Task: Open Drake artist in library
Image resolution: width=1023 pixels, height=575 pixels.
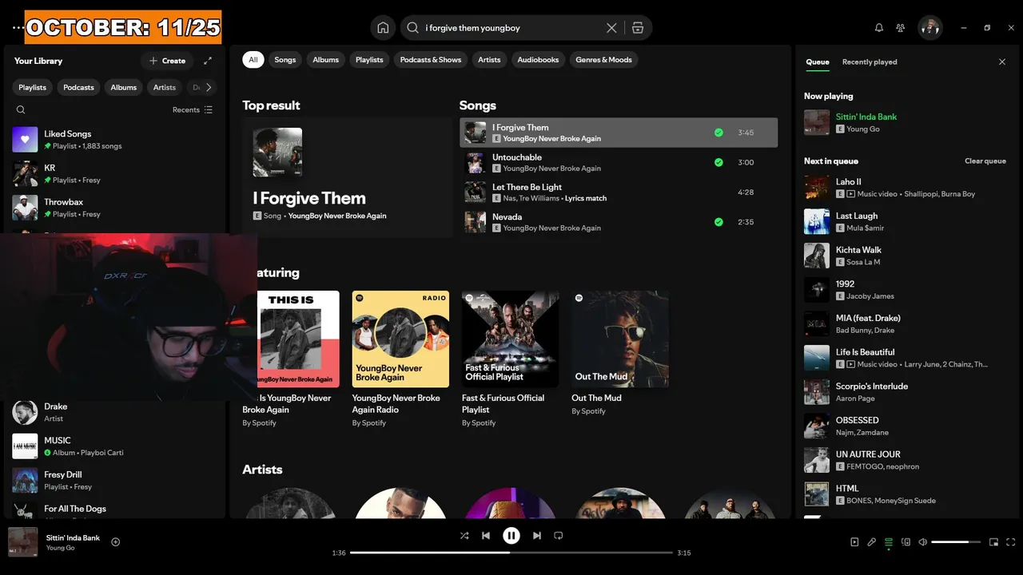Action: pos(115,412)
